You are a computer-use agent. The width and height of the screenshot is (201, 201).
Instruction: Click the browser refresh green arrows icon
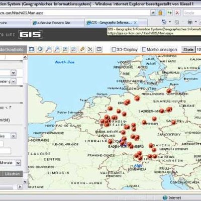tap(169, 13)
